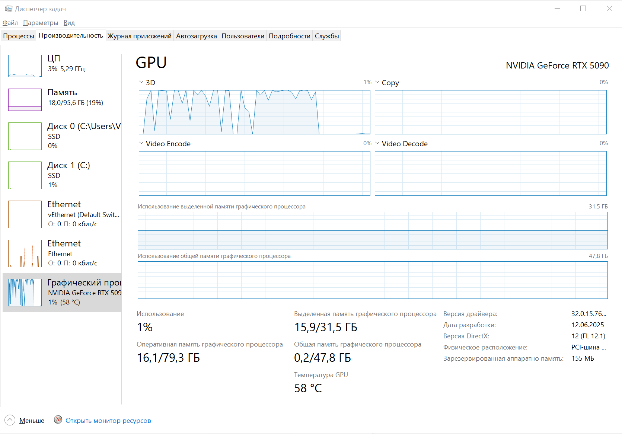This screenshot has height=434, width=622.
Task: Open the Copy engine graph dropdown
Action: (x=377, y=82)
